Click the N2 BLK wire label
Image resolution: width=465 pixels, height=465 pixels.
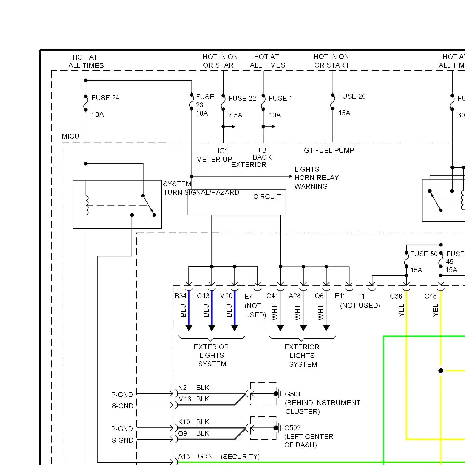click(193, 387)
